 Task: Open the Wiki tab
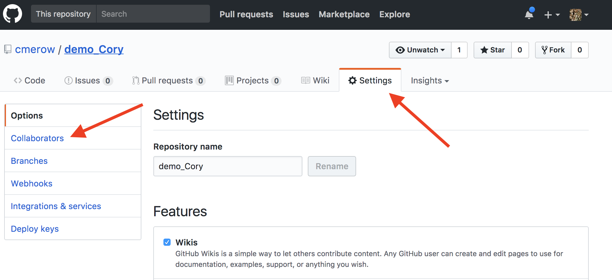315,80
